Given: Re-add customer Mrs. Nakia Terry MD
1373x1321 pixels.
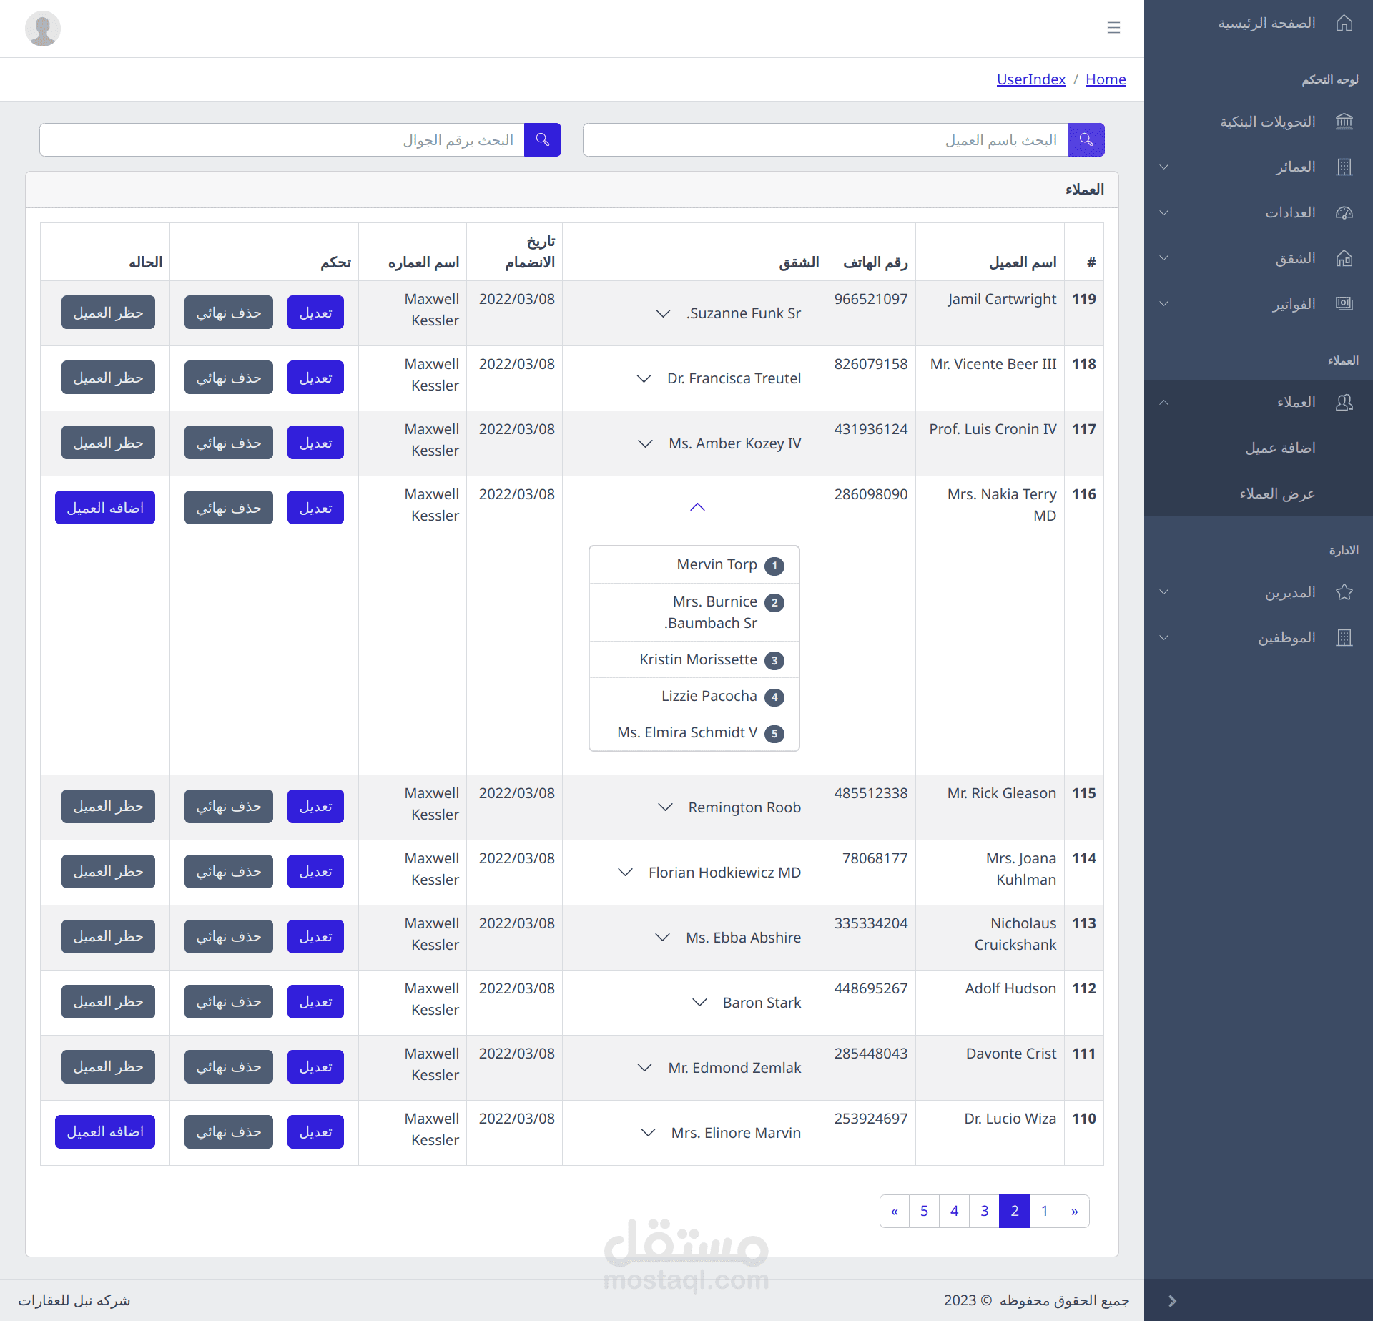Looking at the screenshot, I should (105, 508).
